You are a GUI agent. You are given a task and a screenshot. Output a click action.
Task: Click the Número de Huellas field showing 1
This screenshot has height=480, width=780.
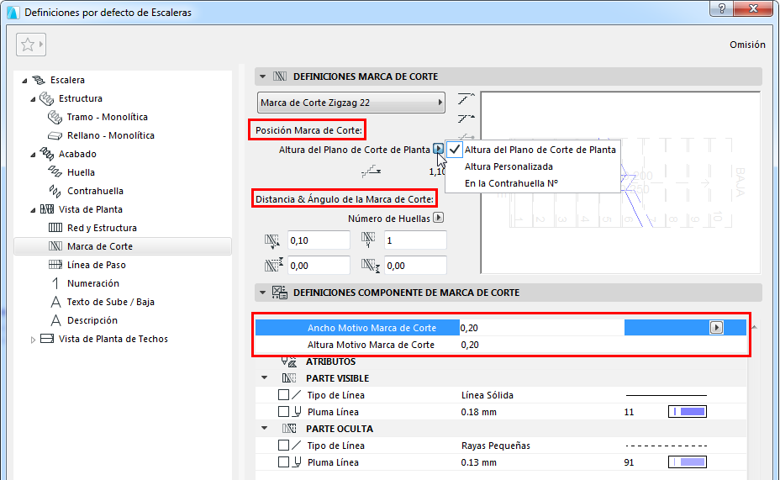click(415, 240)
